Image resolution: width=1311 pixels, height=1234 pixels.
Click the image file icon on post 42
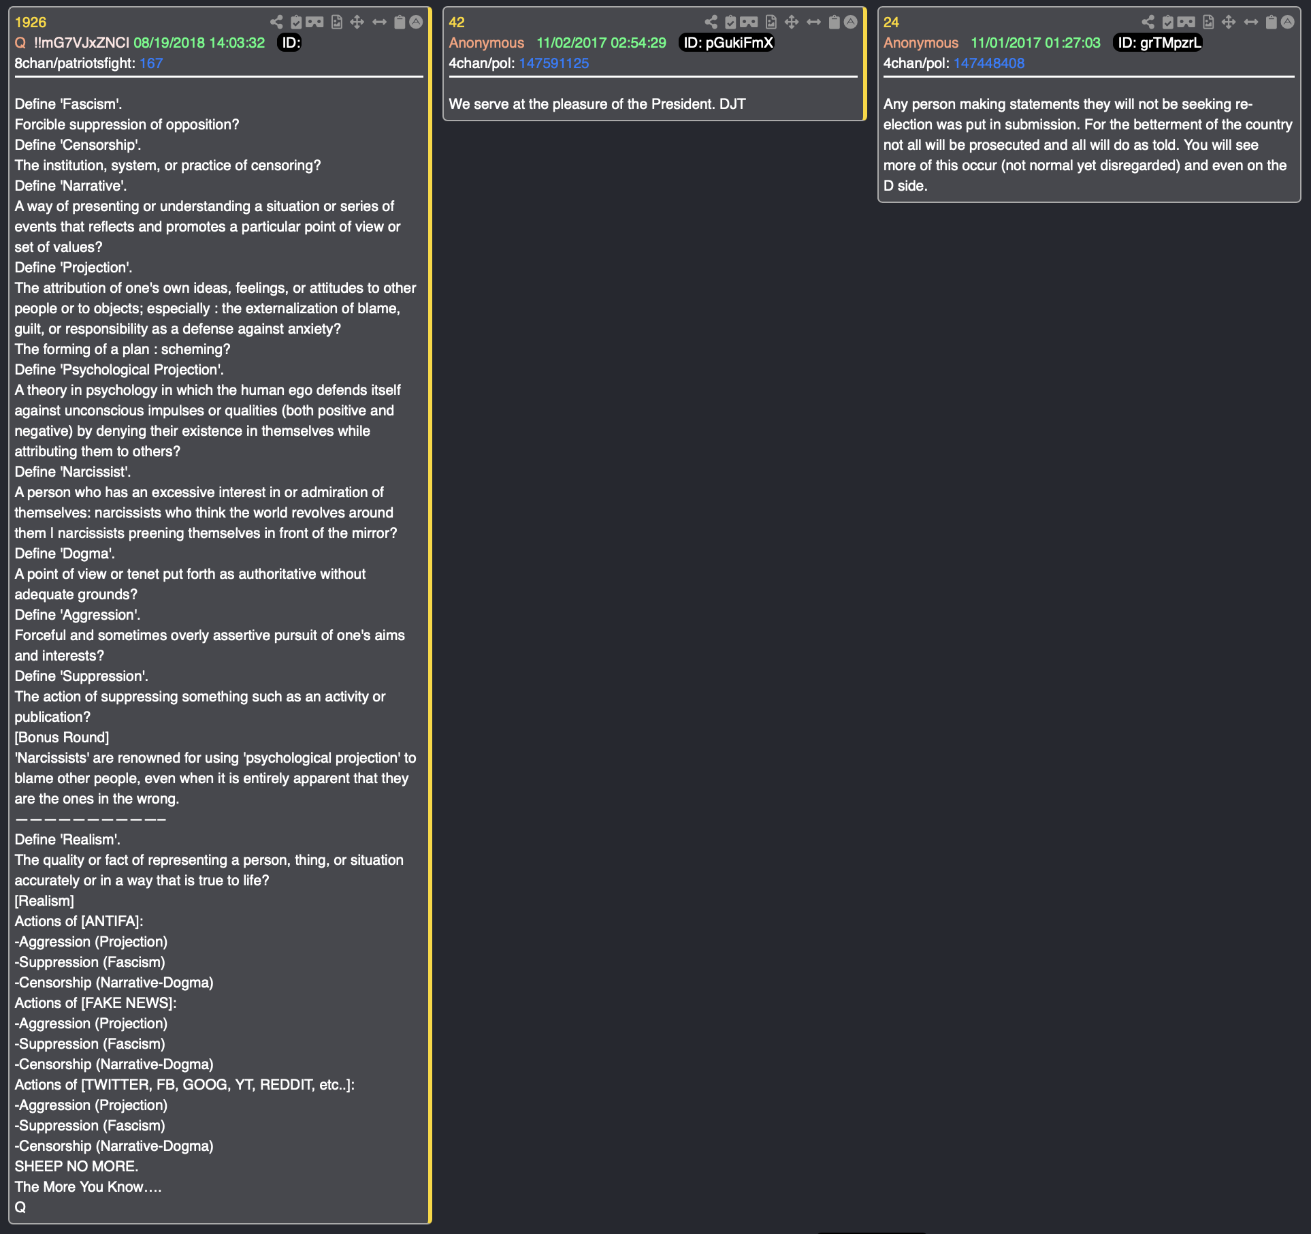tap(771, 22)
